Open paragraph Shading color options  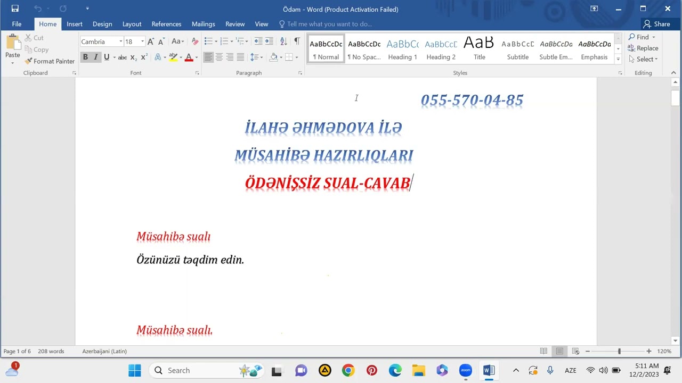pyautogui.click(x=274, y=57)
